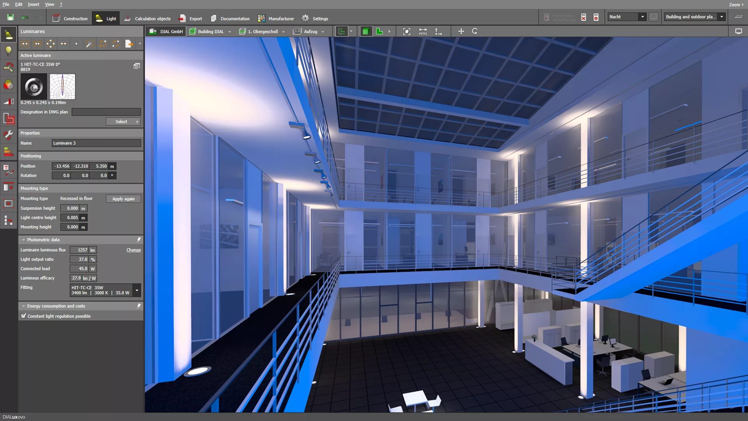Click the rotate view icon
Viewport: 748px width, 421px height.
[475, 31]
